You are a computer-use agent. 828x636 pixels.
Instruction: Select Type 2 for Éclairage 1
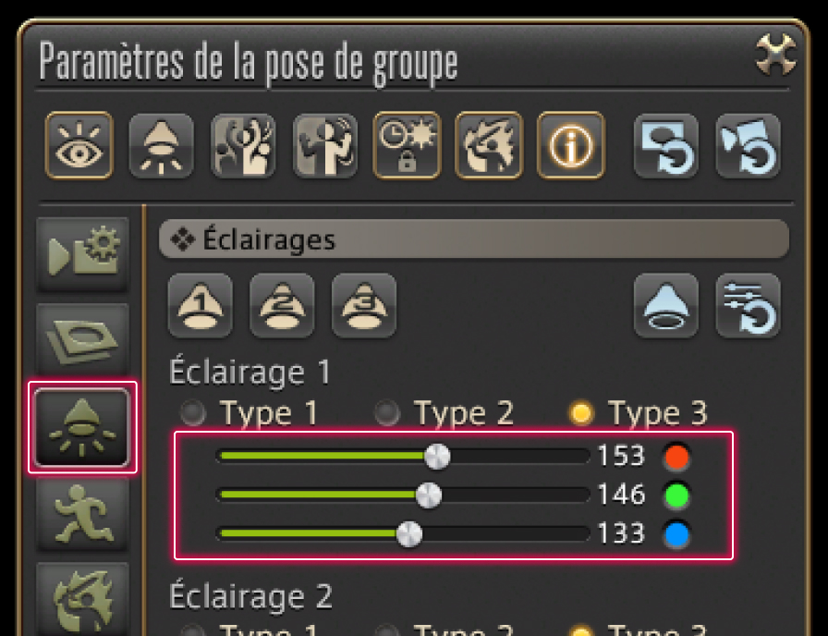pyautogui.click(x=444, y=412)
